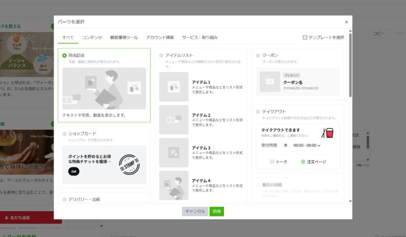Viewport: 406px width, 237px height.
Task: Click the talk chat bubble icon
Action: [272, 162]
